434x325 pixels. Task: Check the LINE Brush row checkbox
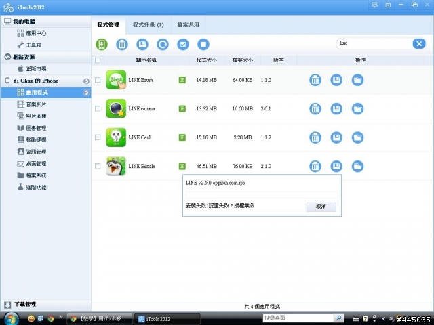point(98,80)
